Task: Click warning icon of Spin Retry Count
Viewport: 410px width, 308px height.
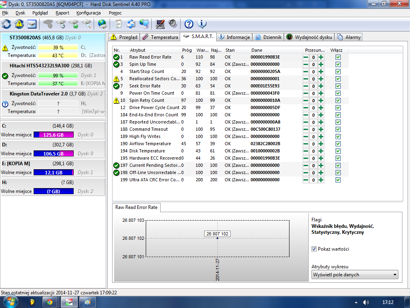Action: (117, 101)
